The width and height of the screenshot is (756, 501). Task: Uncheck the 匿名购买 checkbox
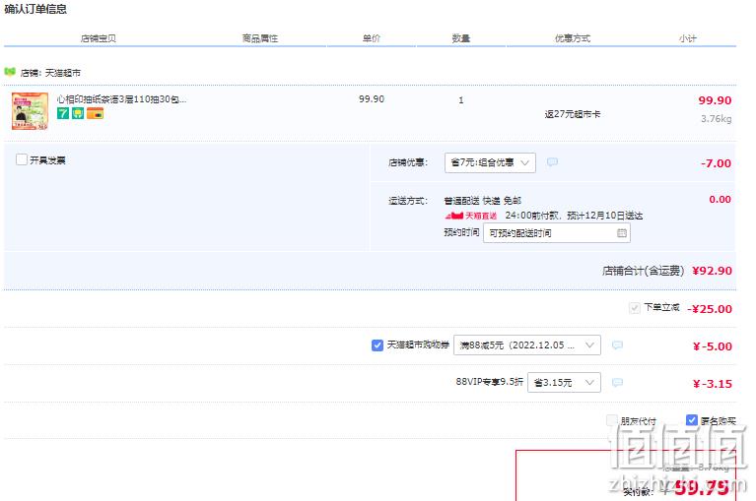click(692, 420)
